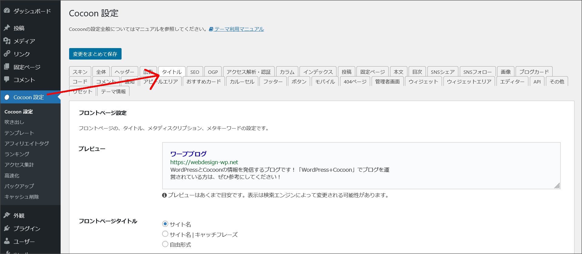Open the テーマ情報 tab

click(113, 91)
